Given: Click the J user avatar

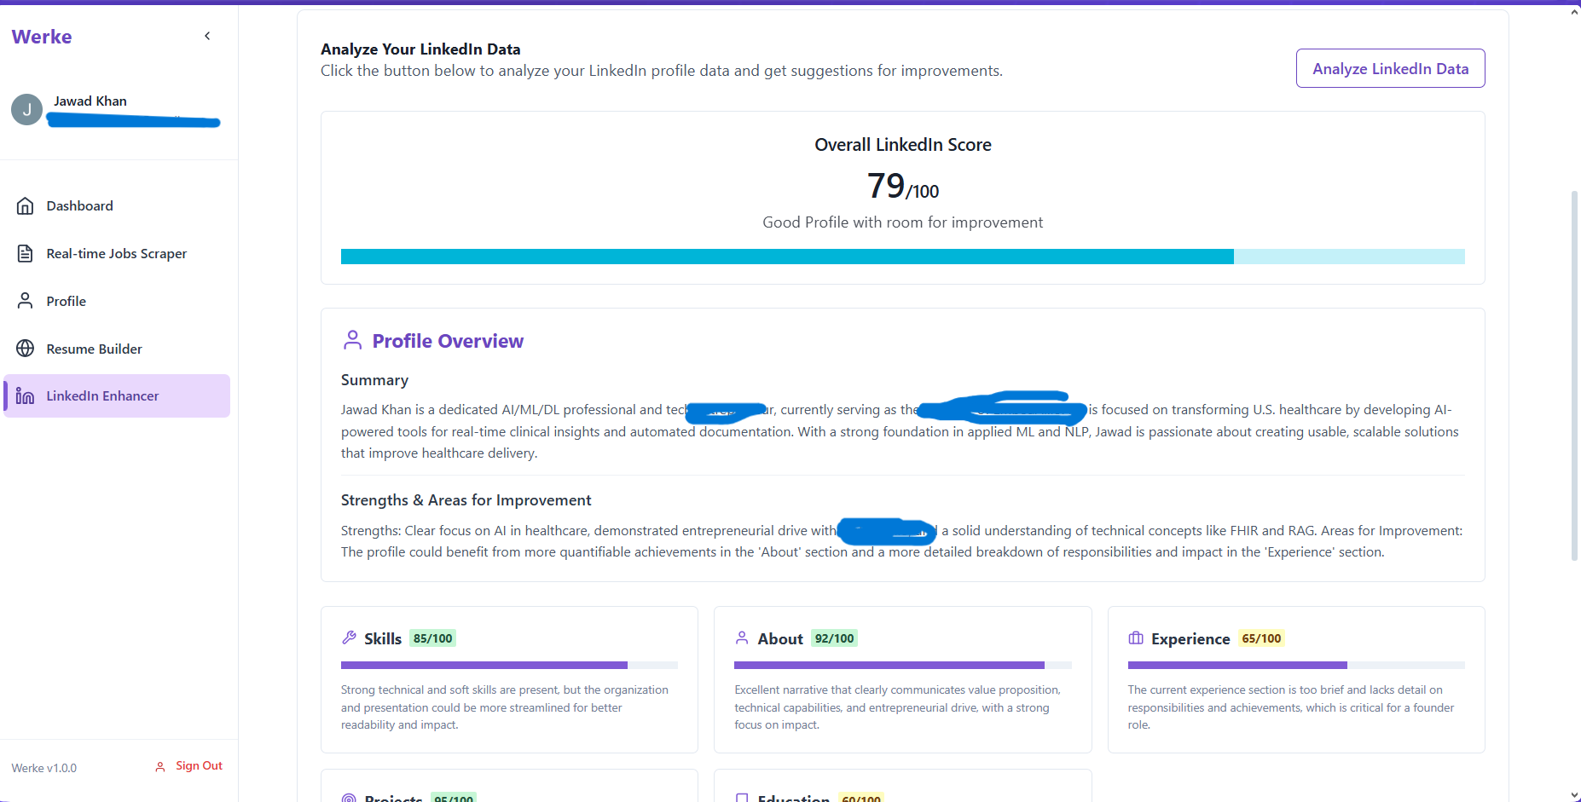Looking at the screenshot, I should click(x=26, y=110).
